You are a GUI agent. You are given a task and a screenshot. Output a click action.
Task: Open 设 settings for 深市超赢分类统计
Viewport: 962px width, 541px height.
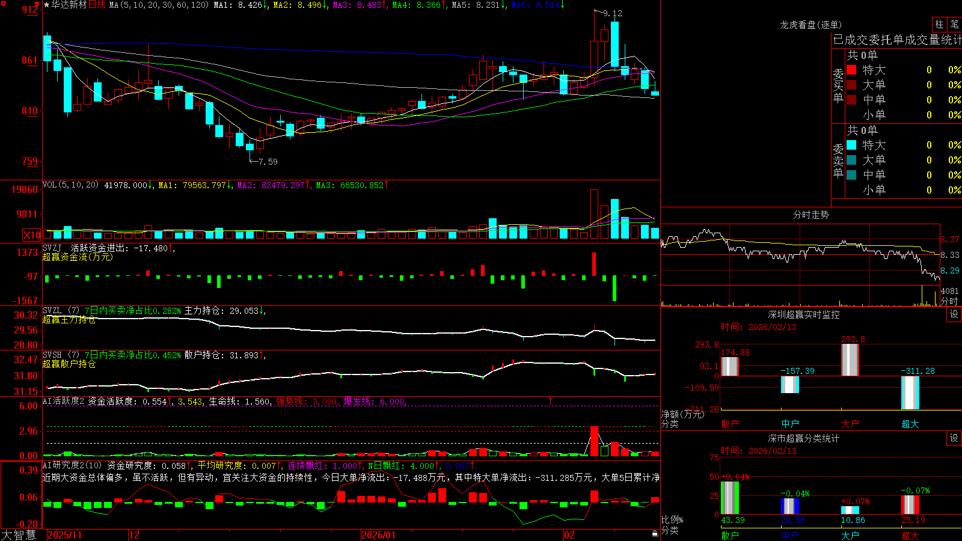pyautogui.click(x=954, y=438)
